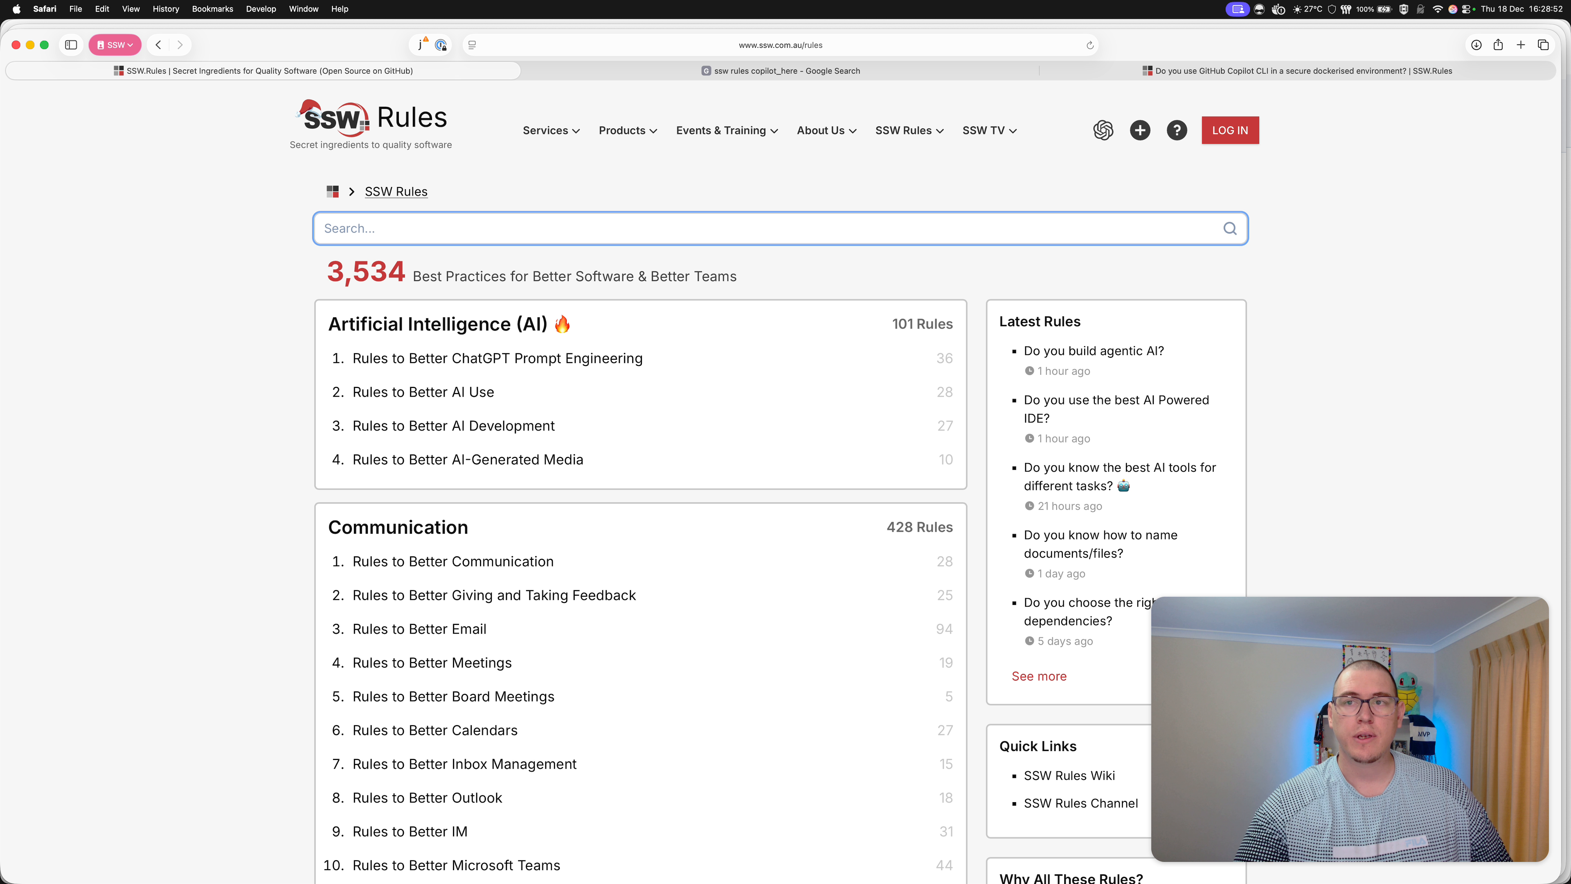Expand the SSW Rules nav menu

pos(909,131)
